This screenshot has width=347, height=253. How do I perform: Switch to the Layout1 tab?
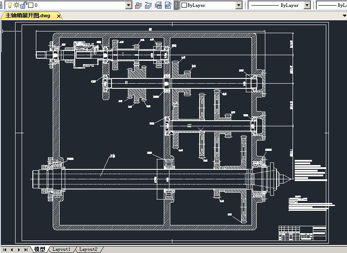click(x=61, y=249)
